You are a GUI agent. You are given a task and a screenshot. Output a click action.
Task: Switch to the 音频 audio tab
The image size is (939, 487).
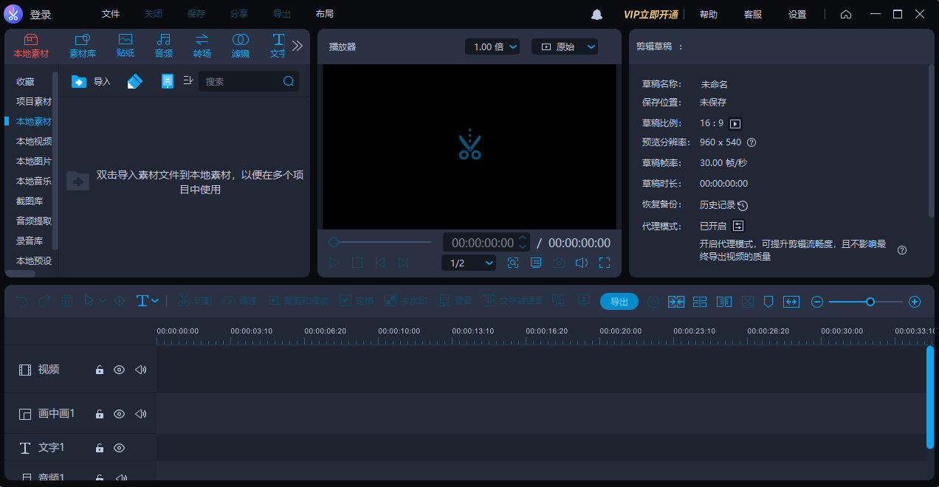click(x=164, y=46)
